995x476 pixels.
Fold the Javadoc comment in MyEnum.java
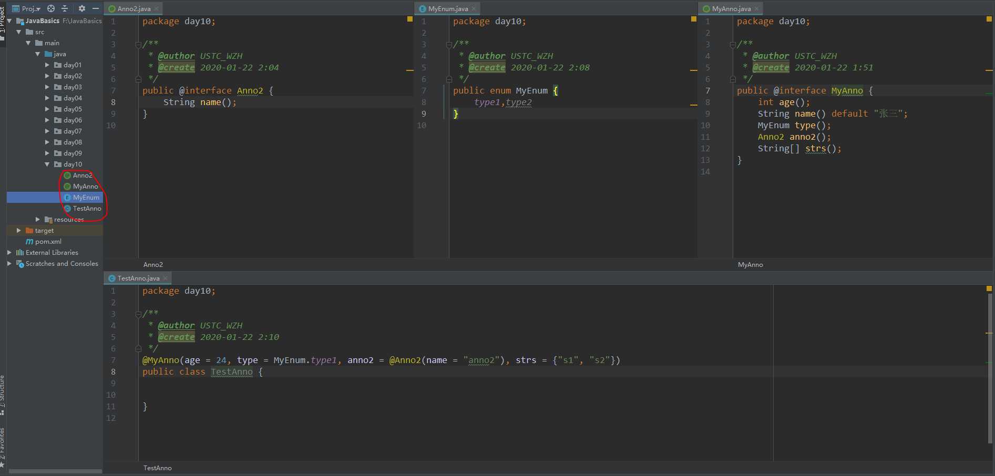(x=449, y=44)
